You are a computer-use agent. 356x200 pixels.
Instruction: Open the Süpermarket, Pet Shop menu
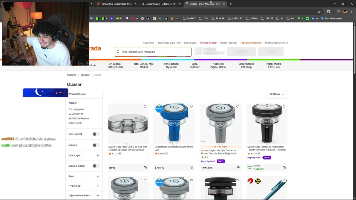pos(246,66)
